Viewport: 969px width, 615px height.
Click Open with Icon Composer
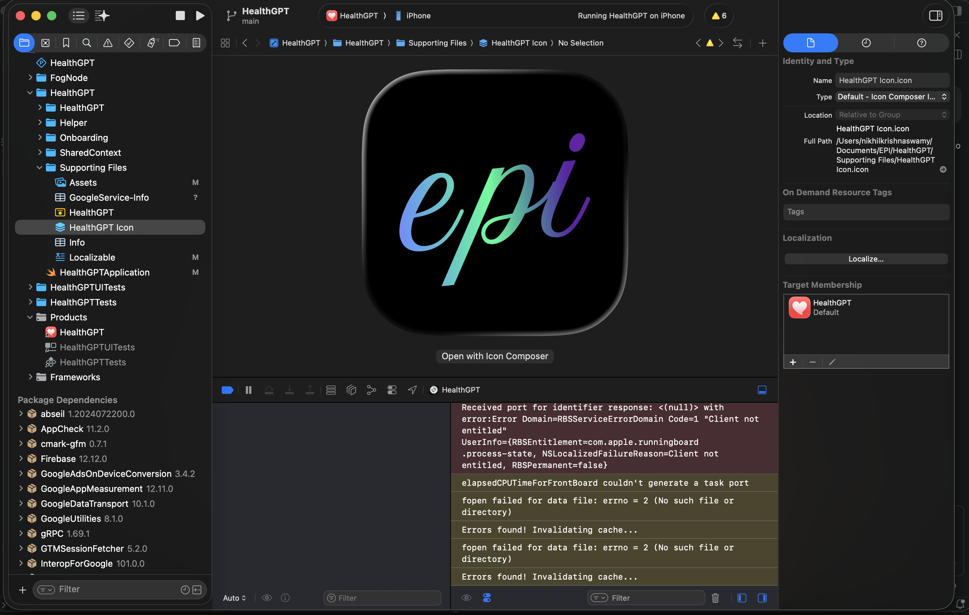pyautogui.click(x=495, y=356)
